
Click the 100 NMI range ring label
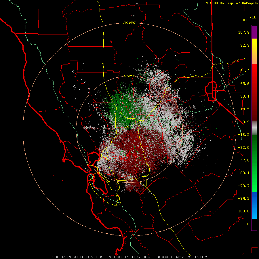[x=129, y=23]
